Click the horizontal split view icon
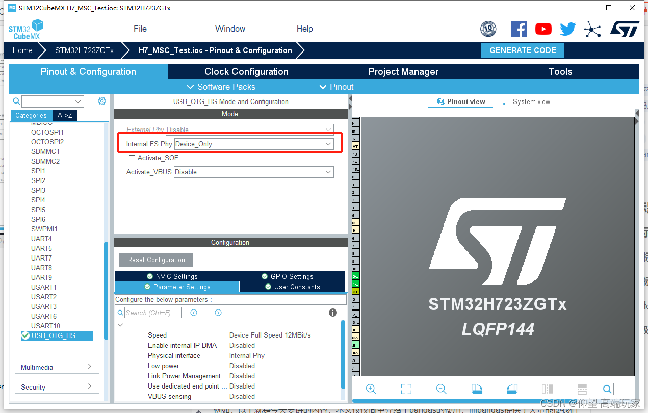The height and width of the screenshot is (413, 648). pyautogui.click(x=582, y=389)
